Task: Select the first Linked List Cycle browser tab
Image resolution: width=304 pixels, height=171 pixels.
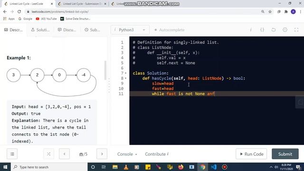Action: 27,4
